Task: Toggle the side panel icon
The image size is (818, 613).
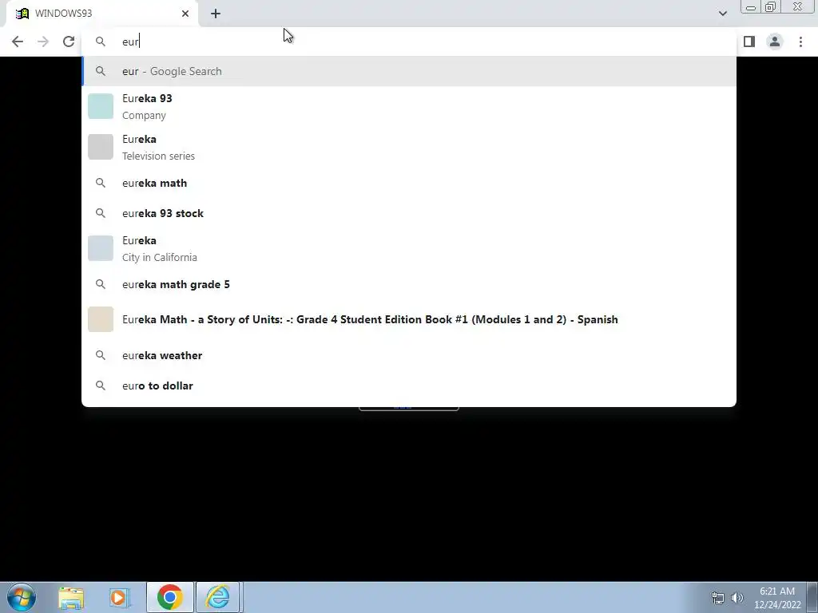Action: [x=749, y=42]
